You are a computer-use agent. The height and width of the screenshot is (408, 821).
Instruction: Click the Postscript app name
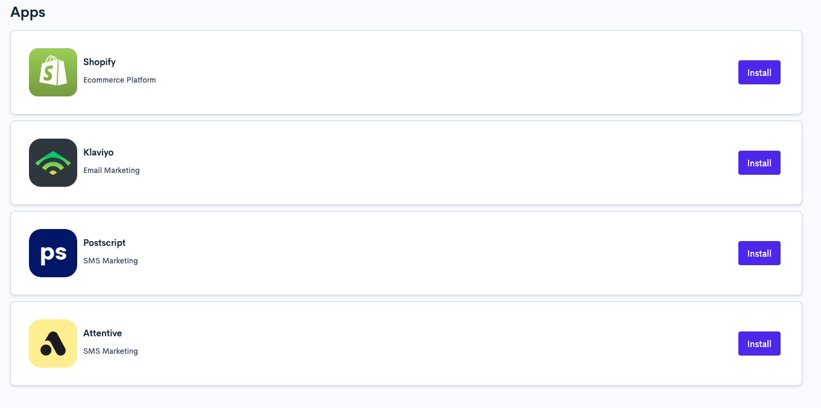tap(104, 243)
